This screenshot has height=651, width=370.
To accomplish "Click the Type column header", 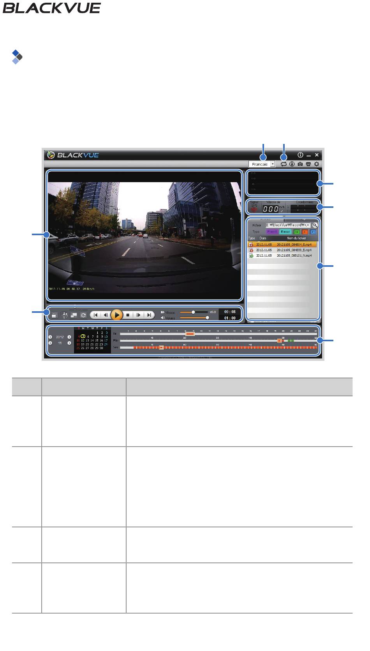I will (252, 238).
